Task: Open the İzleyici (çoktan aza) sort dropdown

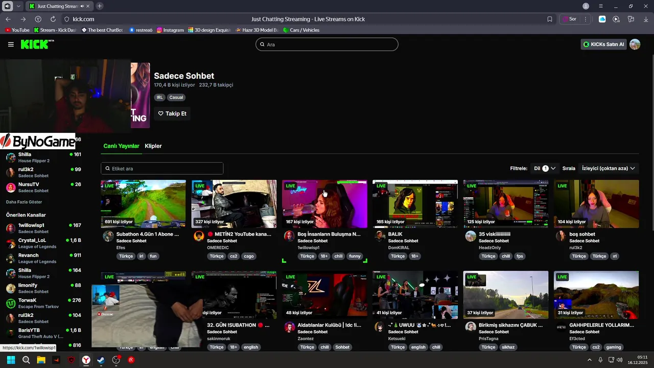Action: 609,168
